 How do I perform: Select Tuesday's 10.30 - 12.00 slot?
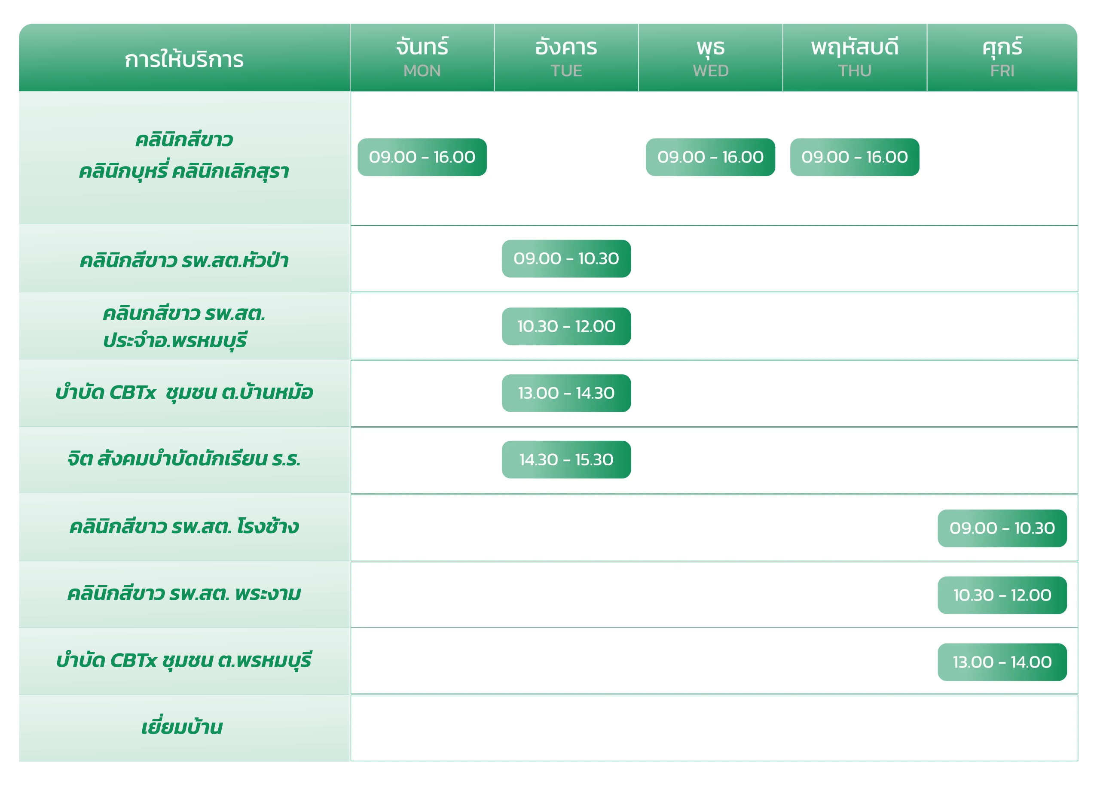[566, 326]
